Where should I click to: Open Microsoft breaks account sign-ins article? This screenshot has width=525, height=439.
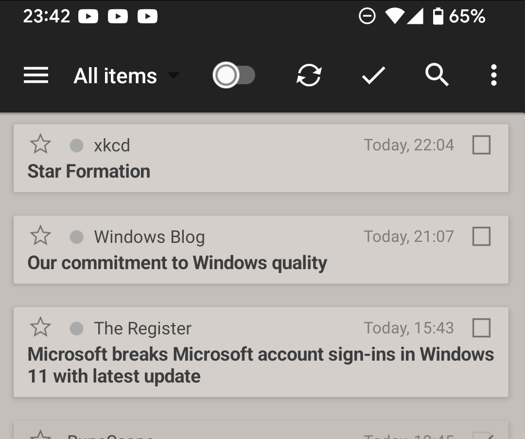click(261, 365)
